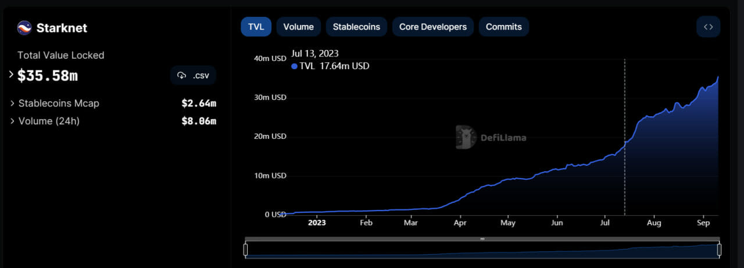Expand the Total Value Locked breakdown

coord(11,74)
